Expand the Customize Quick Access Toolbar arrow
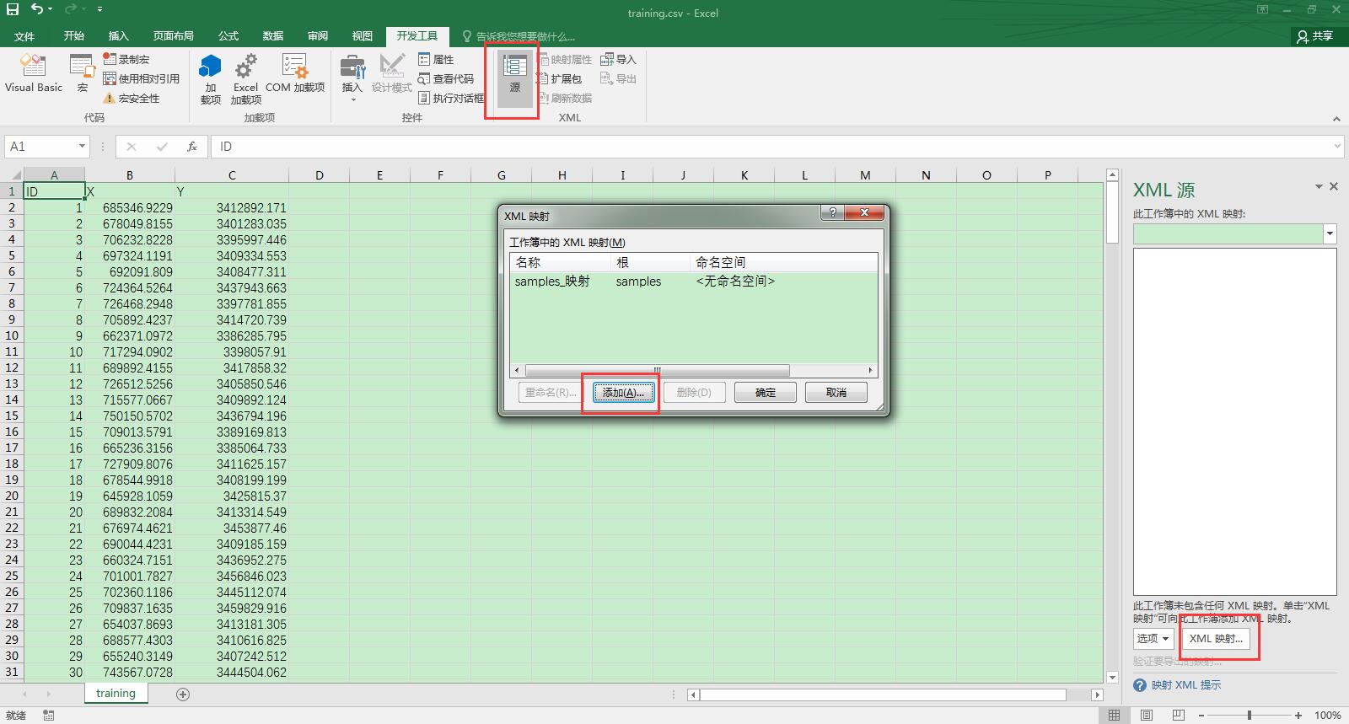Viewport: 1349px width, 724px height. pos(100,9)
